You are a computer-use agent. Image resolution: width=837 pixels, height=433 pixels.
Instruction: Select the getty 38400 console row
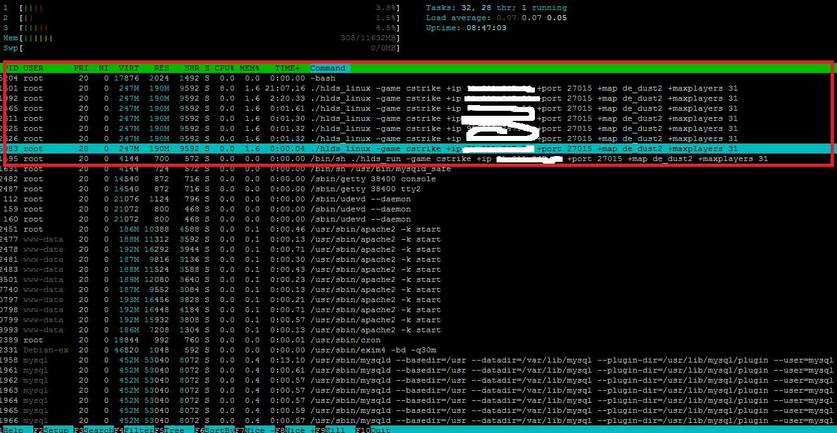click(x=418, y=179)
